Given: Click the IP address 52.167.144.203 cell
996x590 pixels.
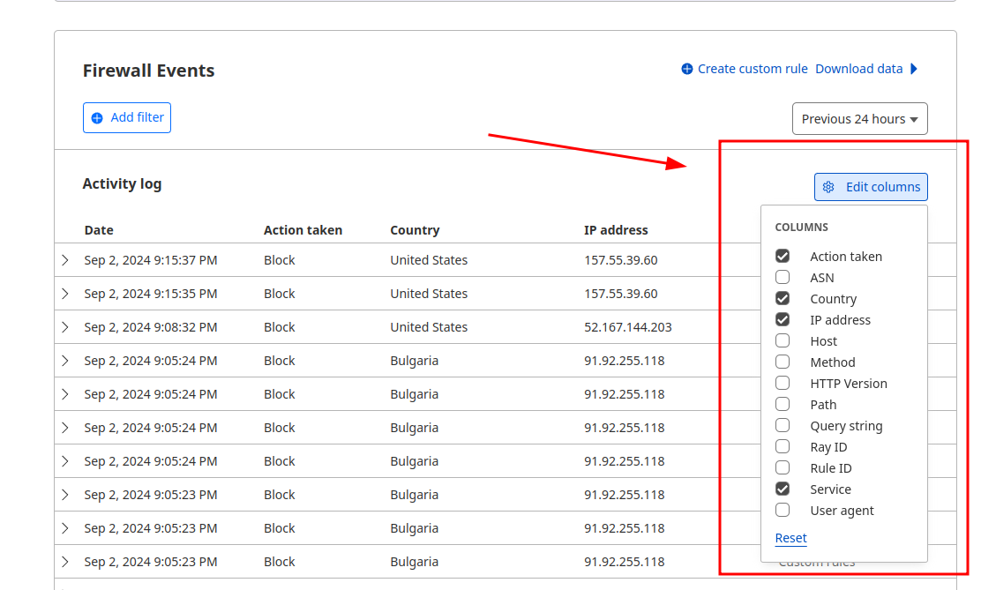Looking at the screenshot, I should (x=627, y=327).
